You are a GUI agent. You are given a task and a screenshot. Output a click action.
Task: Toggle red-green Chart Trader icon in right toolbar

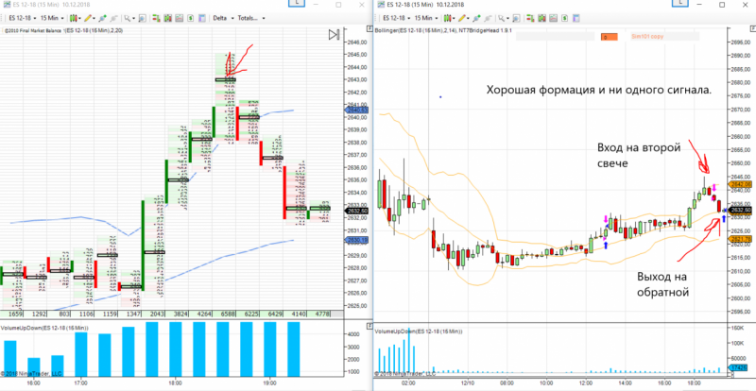[530, 18]
